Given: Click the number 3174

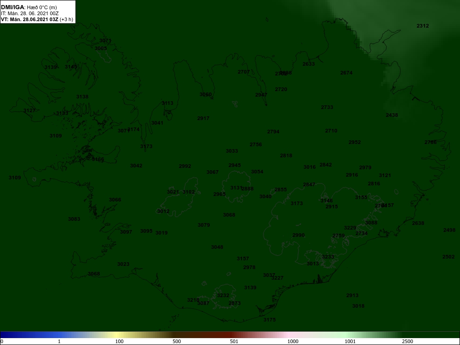Looking at the screenshot, I should tap(134, 129).
